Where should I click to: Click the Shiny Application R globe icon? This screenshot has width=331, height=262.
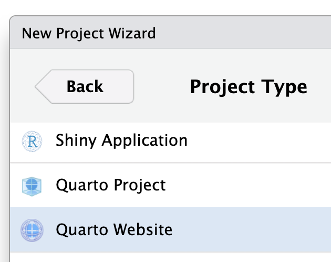32,141
